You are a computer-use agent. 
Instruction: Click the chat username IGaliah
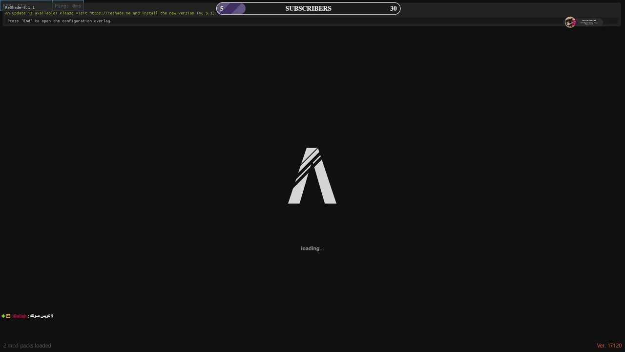pyautogui.click(x=20, y=316)
